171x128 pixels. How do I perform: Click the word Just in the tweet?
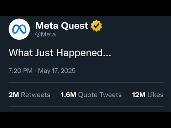pyautogui.click(x=44, y=53)
